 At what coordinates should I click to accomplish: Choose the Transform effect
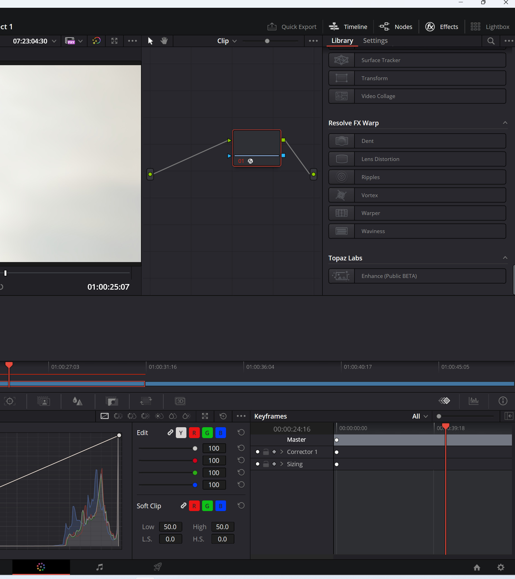click(417, 78)
